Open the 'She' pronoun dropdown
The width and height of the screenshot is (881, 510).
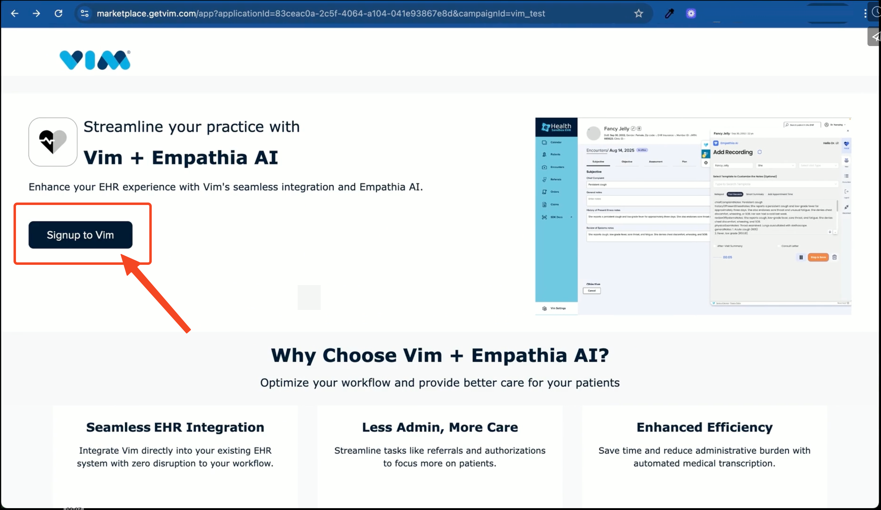[775, 166]
